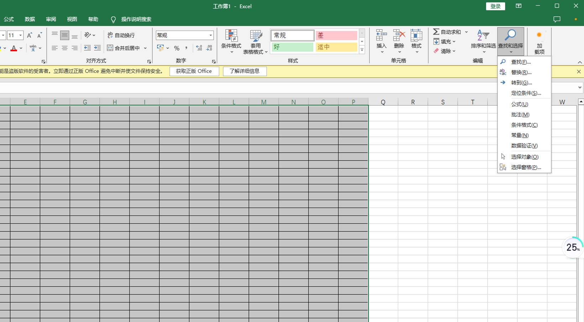
Task: Apply the 适中 cell style
Action: [336, 47]
